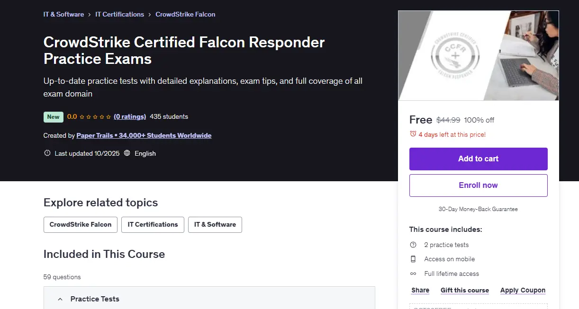The width and height of the screenshot is (579, 309).
Task: Click the 435 students text
Action: [x=169, y=116]
